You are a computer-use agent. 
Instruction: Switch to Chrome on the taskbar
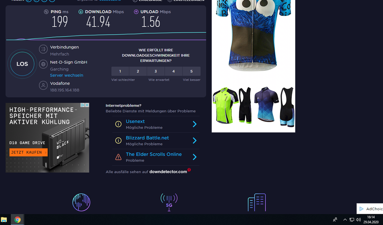17,220
